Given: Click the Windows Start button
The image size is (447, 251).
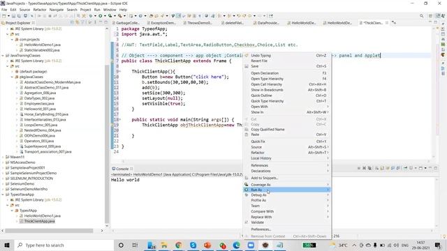Looking at the screenshot, I should click(x=7, y=245).
